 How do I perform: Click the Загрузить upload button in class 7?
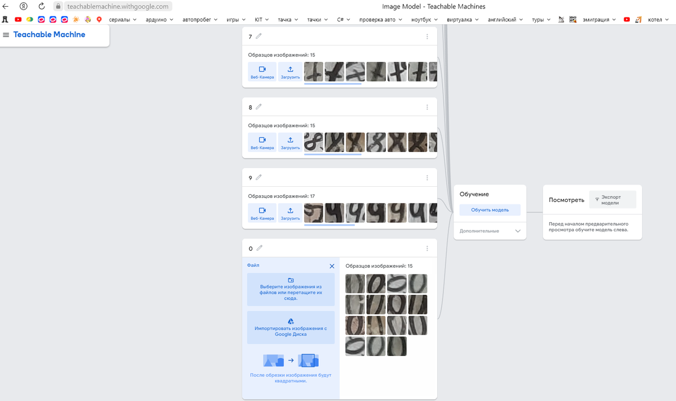pyautogui.click(x=290, y=72)
